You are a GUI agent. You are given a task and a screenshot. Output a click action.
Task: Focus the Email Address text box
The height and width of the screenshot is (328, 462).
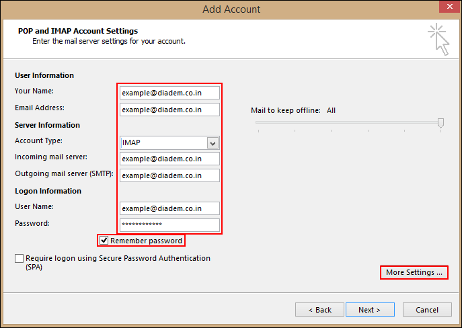[x=169, y=110]
